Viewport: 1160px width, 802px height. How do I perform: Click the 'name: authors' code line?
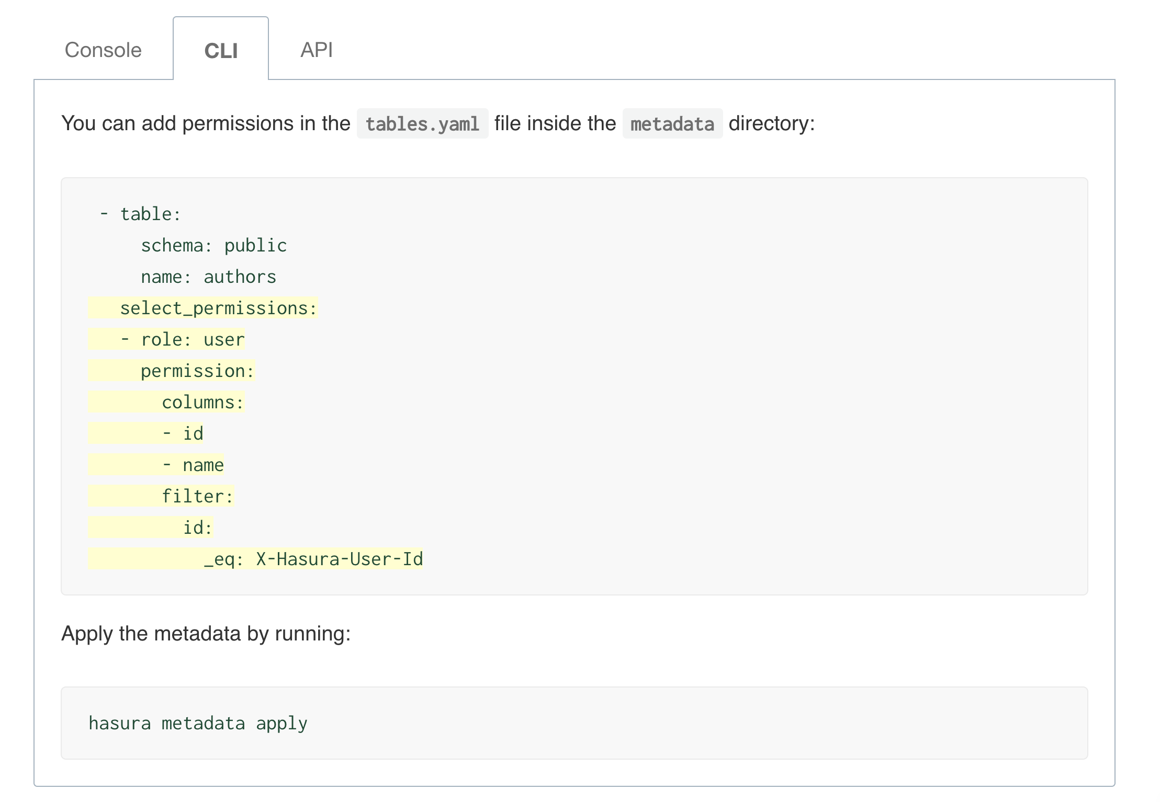(x=209, y=277)
